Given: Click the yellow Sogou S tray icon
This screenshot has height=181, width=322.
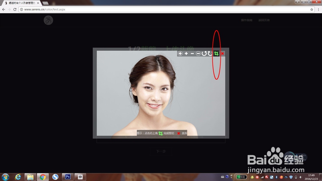Looking at the screenshot, I should point(252,177).
